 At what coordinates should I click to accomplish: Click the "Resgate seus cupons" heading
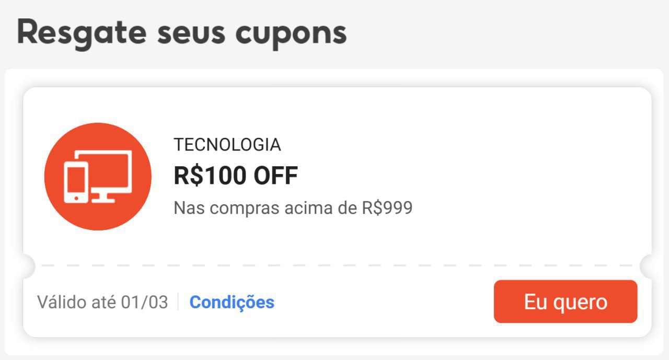[181, 32]
